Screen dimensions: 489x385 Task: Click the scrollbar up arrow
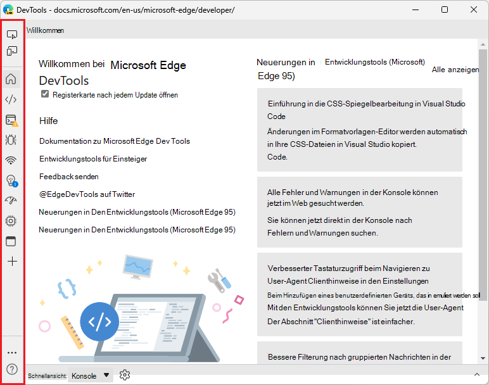pos(483,44)
